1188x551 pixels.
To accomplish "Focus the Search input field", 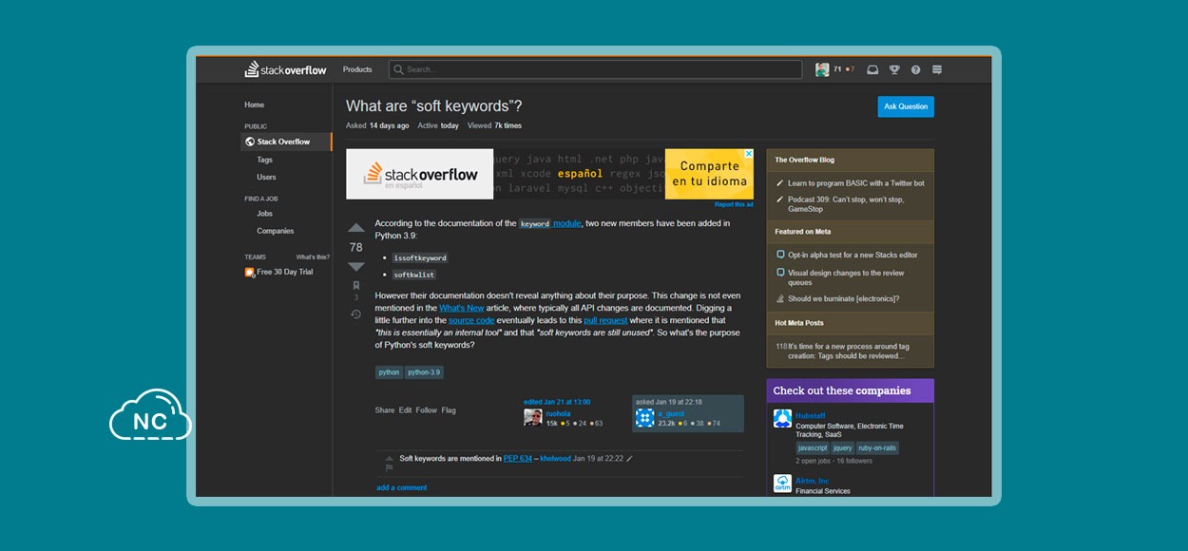I will tap(595, 69).
